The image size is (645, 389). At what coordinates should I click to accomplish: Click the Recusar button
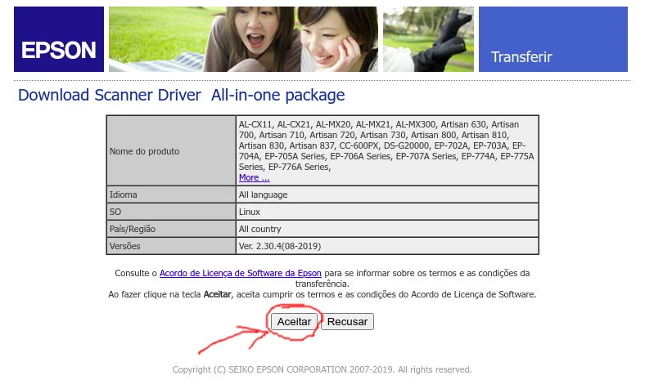347,321
